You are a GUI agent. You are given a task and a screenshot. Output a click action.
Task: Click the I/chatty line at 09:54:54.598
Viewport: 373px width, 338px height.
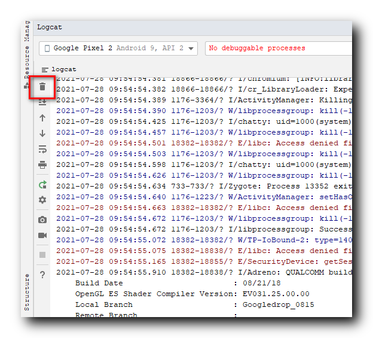click(x=204, y=165)
